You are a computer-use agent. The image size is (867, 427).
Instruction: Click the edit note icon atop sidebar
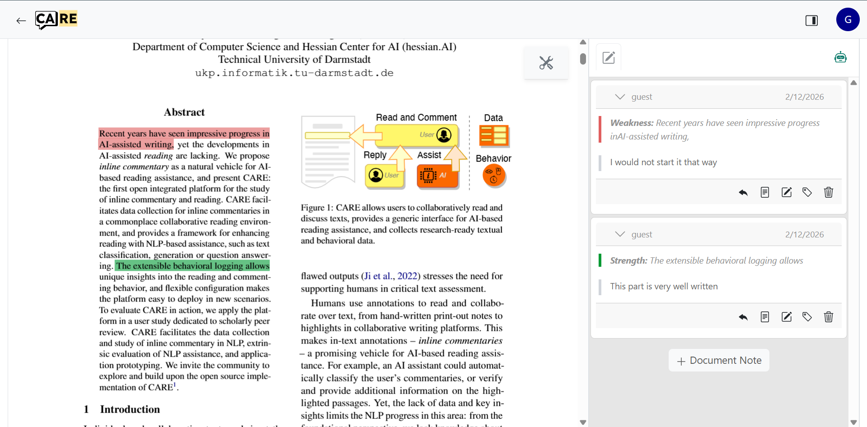pyautogui.click(x=609, y=57)
